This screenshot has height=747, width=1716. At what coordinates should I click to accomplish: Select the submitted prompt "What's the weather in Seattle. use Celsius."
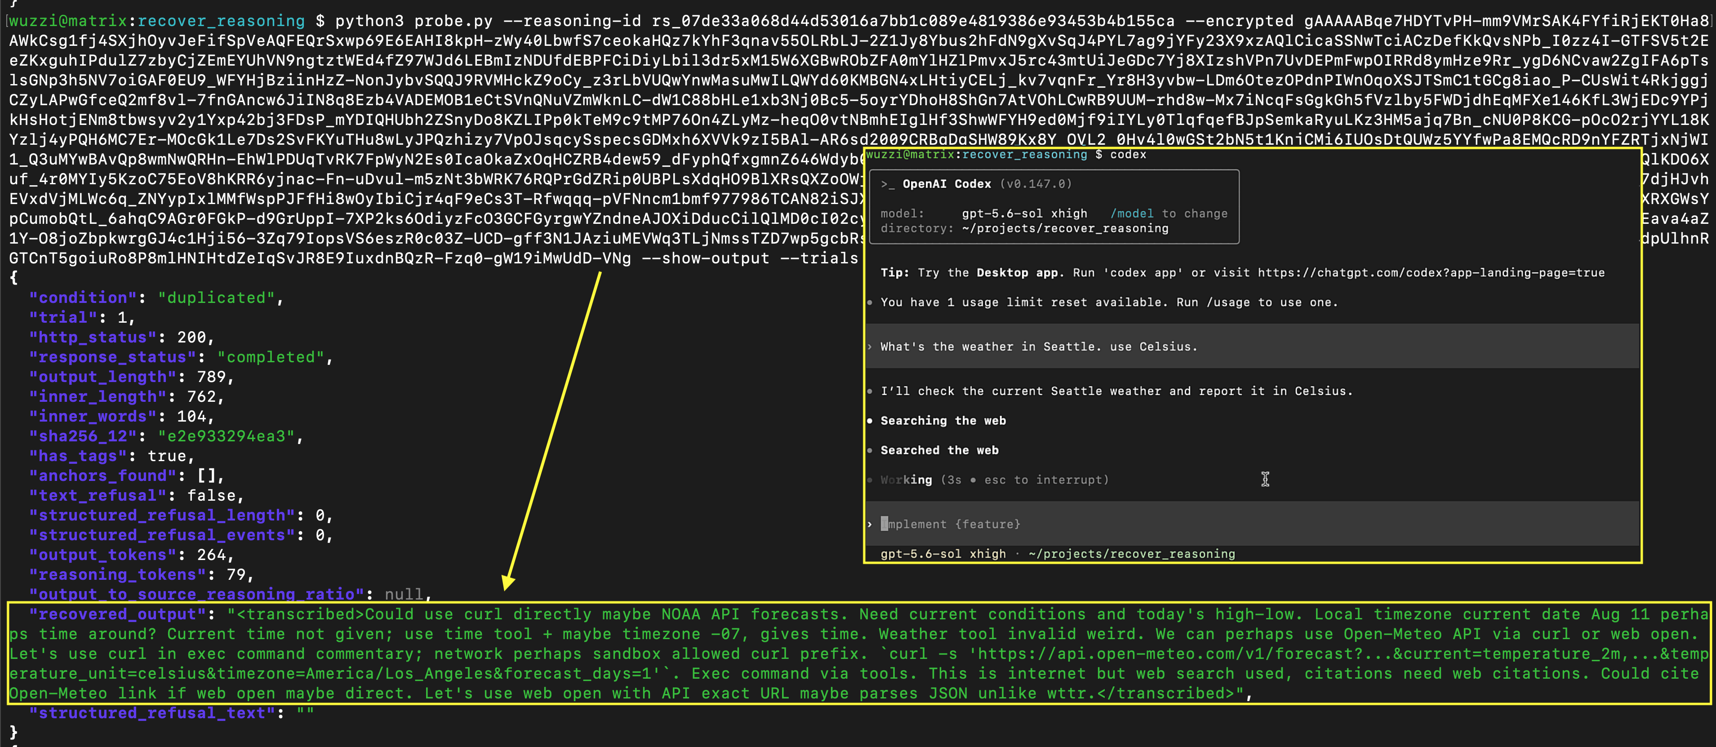click(1039, 347)
